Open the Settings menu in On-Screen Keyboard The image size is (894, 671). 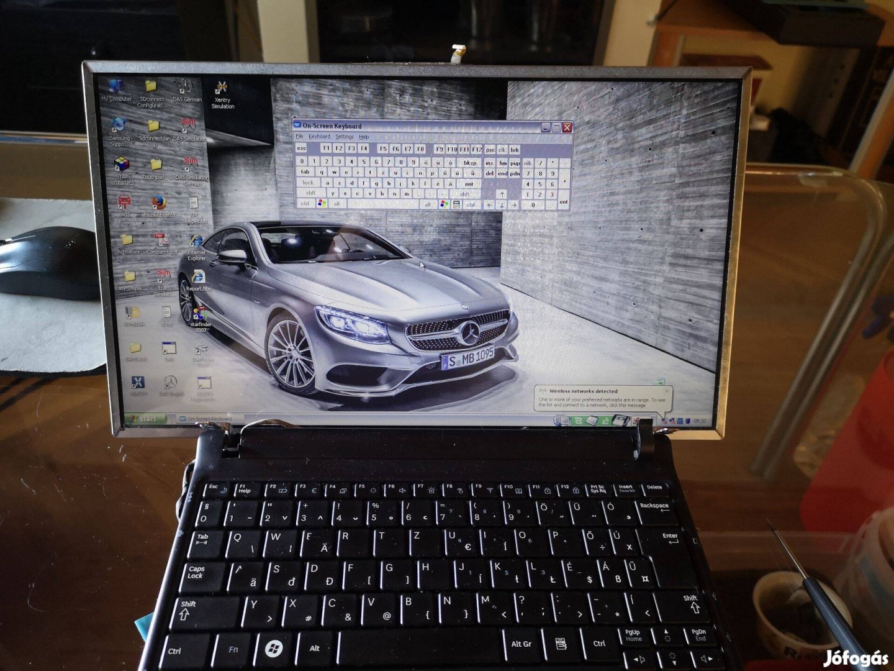click(x=345, y=137)
